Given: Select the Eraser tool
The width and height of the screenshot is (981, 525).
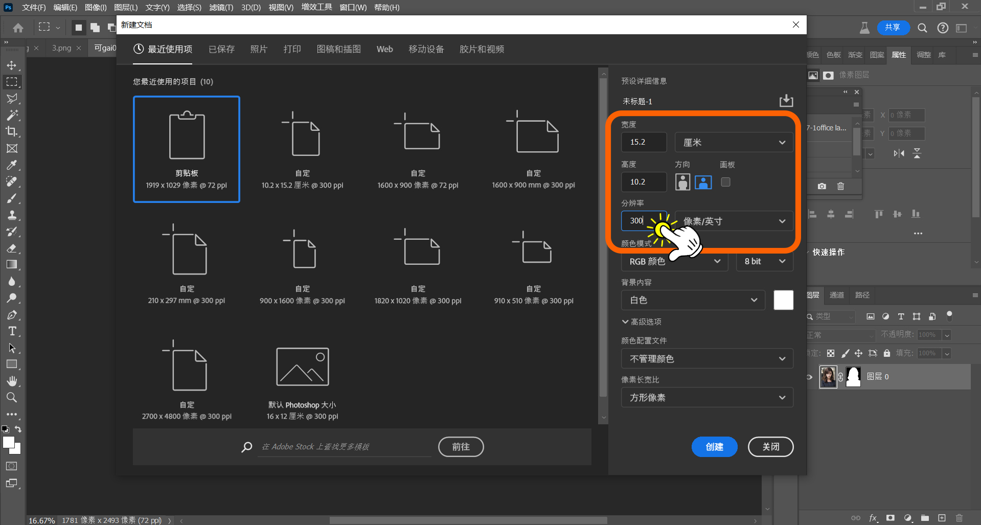Looking at the screenshot, I should (x=12, y=248).
